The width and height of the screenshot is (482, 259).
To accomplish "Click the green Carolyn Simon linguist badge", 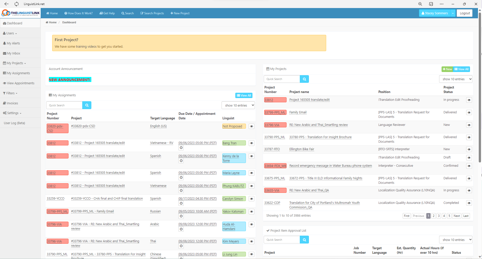I will (x=234, y=199).
